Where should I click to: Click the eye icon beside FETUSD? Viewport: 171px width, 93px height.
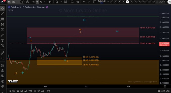pos(22,2)
